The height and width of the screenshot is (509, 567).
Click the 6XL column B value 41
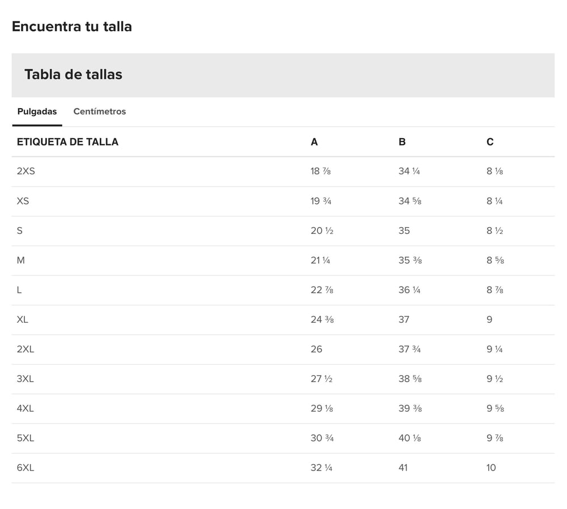click(x=403, y=468)
